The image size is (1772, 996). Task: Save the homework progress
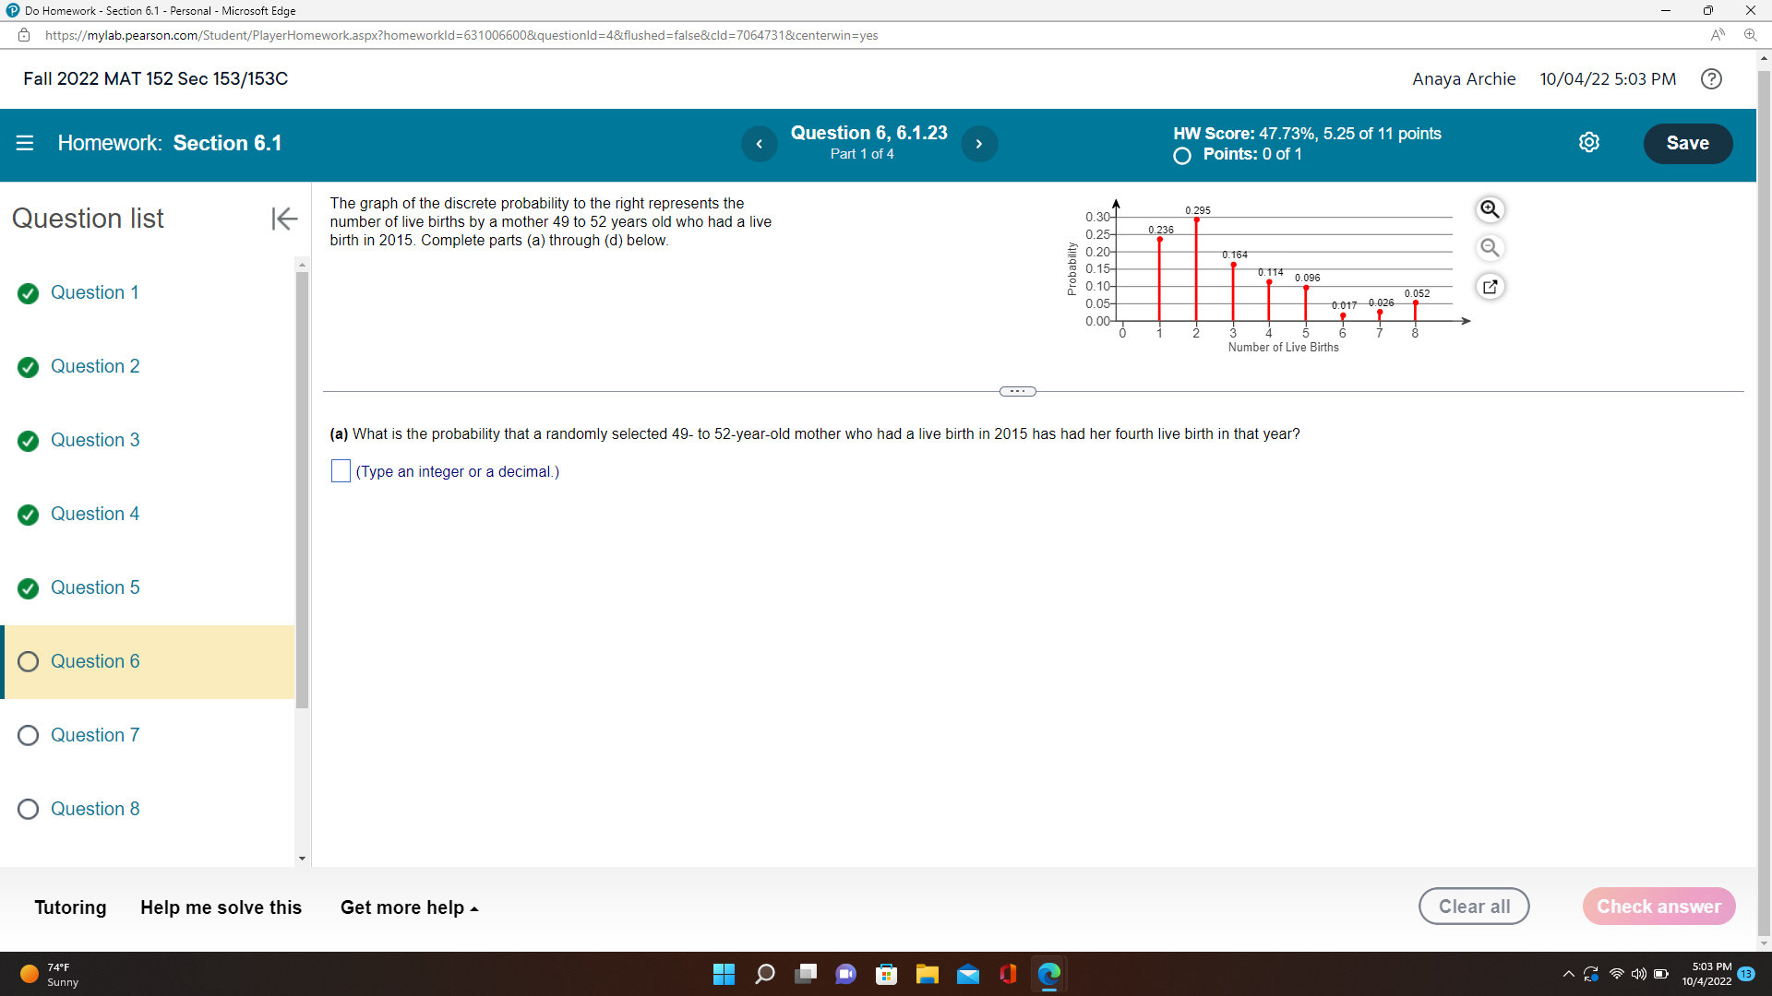coord(1688,143)
